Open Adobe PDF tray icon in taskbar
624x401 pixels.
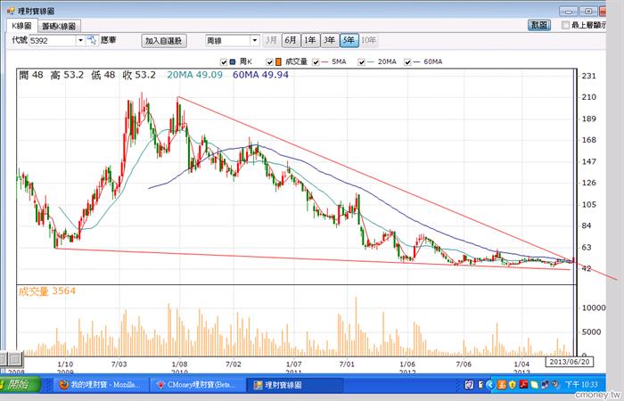pos(523,385)
